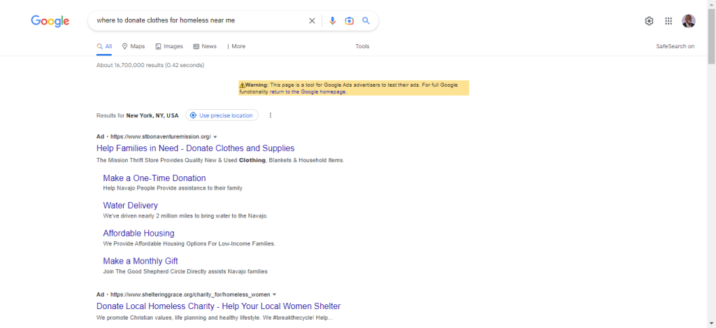Image resolution: width=716 pixels, height=328 pixels.
Task: Switch to the All tab
Action: point(104,47)
